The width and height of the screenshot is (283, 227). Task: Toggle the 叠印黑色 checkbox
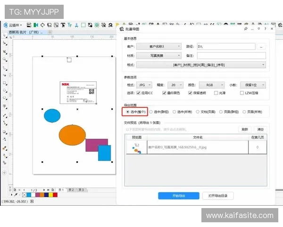point(164,93)
